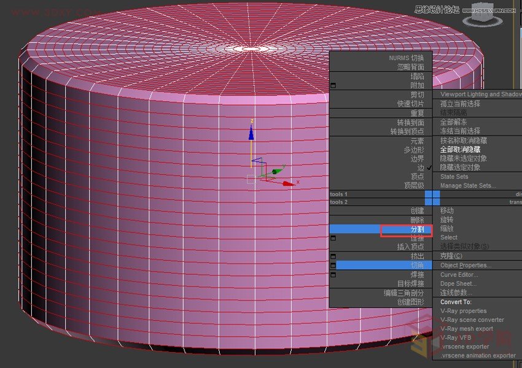Open V-Ray scene converter
The height and width of the screenshot is (368, 522).
tap(472, 320)
